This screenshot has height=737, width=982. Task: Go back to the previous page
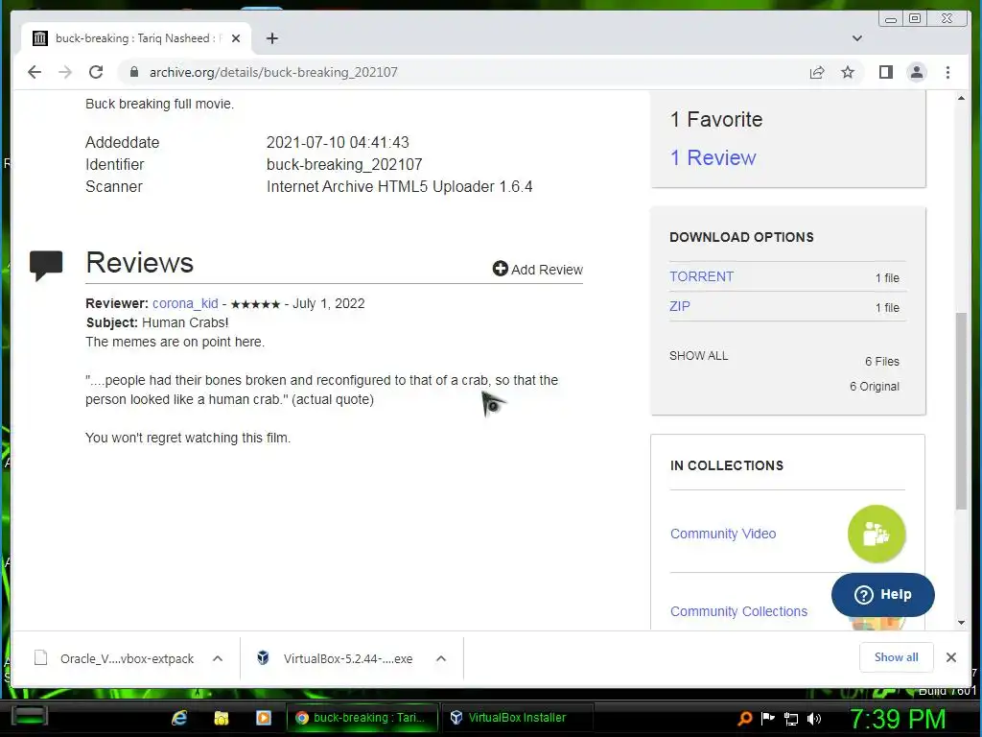click(x=35, y=72)
